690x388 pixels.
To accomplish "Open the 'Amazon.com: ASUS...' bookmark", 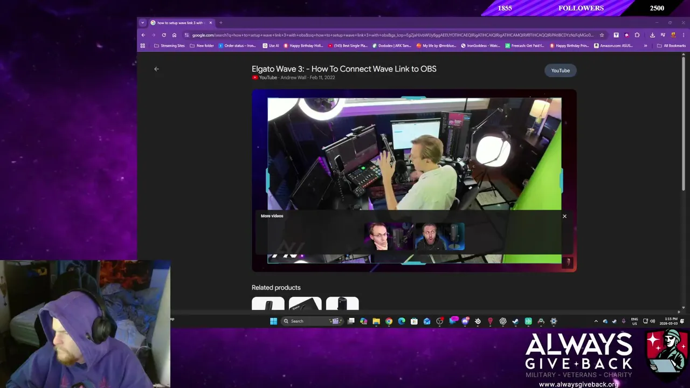I will point(613,46).
